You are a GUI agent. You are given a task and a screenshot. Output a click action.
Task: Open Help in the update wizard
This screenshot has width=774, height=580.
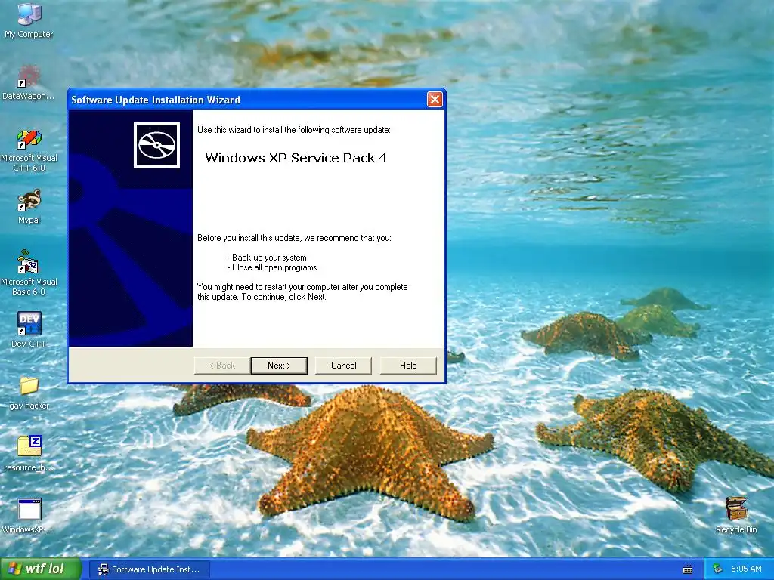(408, 366)
